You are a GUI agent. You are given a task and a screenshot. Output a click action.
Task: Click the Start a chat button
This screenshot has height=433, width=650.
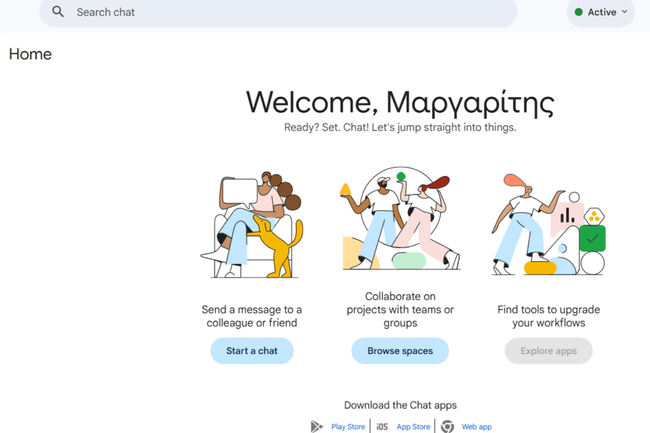[252, 351]
